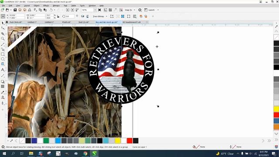Open File Explorer from the taskbar
The width and height of the screenshot is (279, 157).
pyautogui.click(x=31, y=154)
